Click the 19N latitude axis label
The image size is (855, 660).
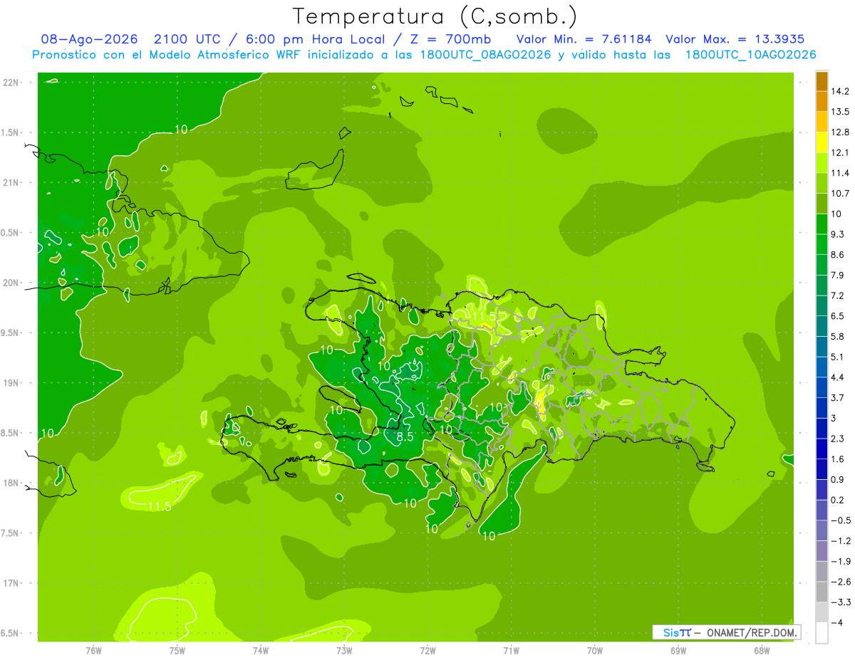tap(11, 383)
